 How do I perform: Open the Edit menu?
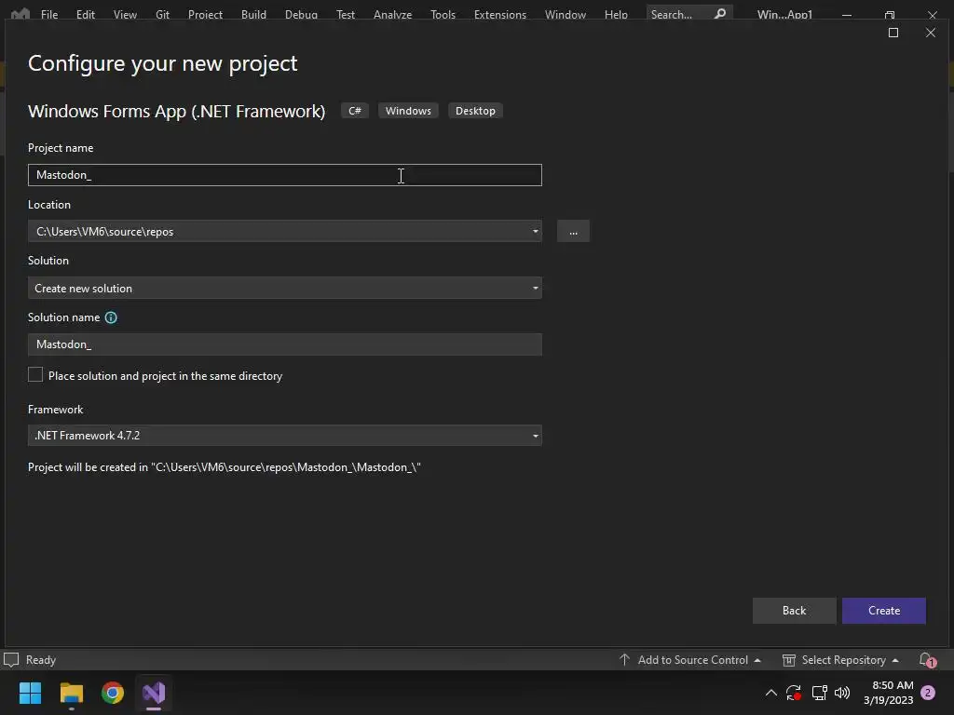(x=85, y=14)
